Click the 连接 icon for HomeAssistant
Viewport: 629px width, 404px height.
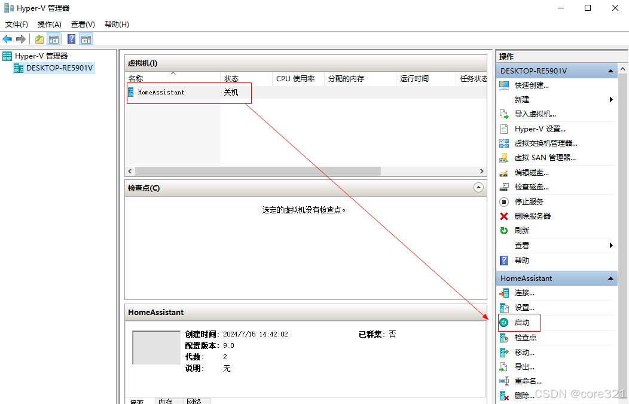[x=504, y=293]
